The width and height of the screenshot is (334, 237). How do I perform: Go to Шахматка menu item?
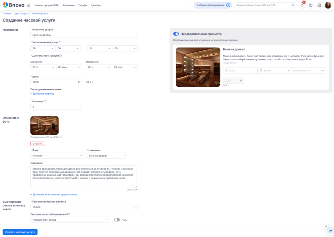[x=69, y=5]
